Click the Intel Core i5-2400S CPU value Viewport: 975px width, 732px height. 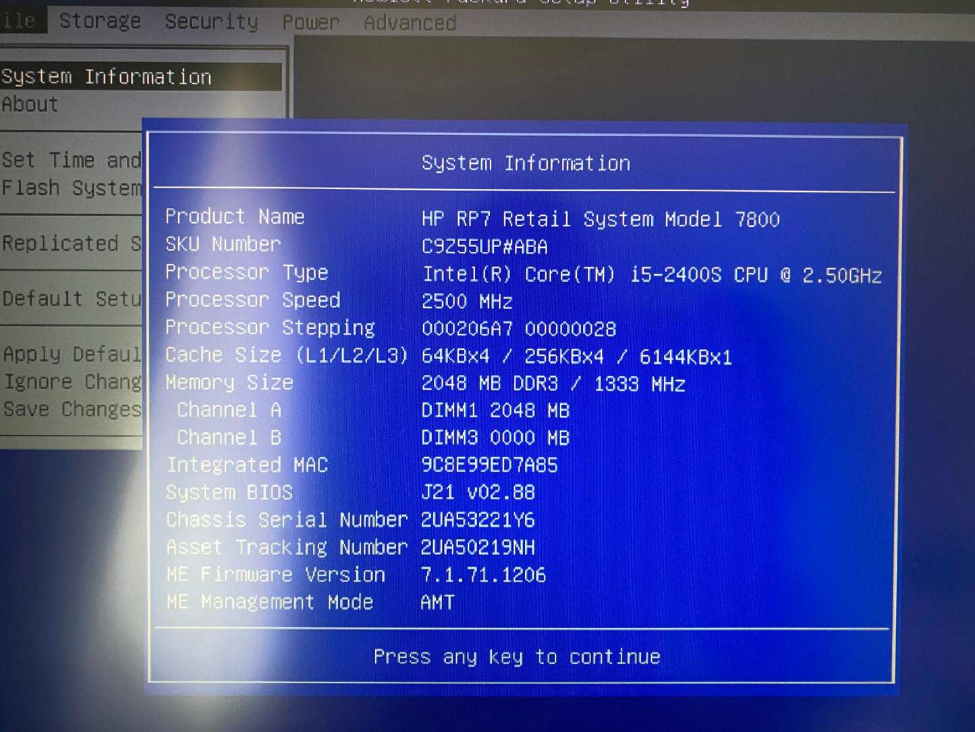[x=652, y=275]
